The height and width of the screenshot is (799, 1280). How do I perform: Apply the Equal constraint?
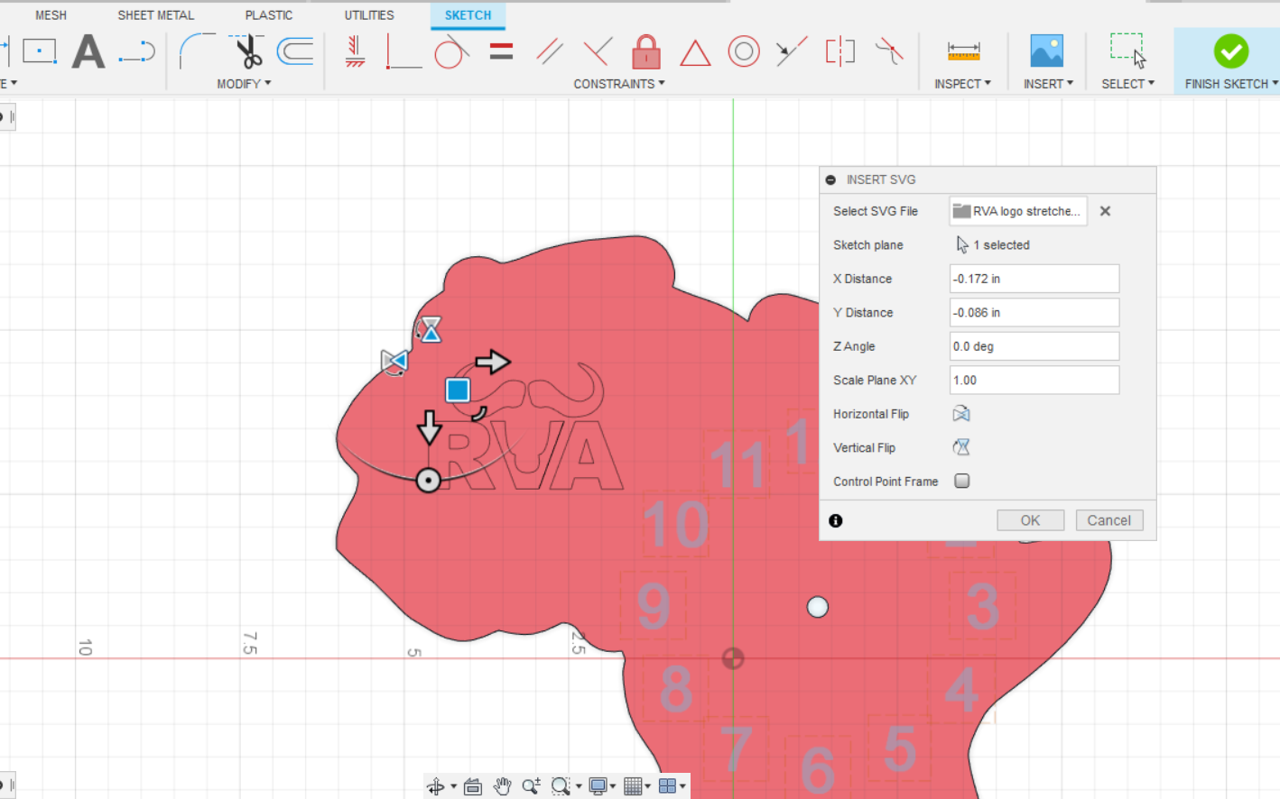(501, 51)
